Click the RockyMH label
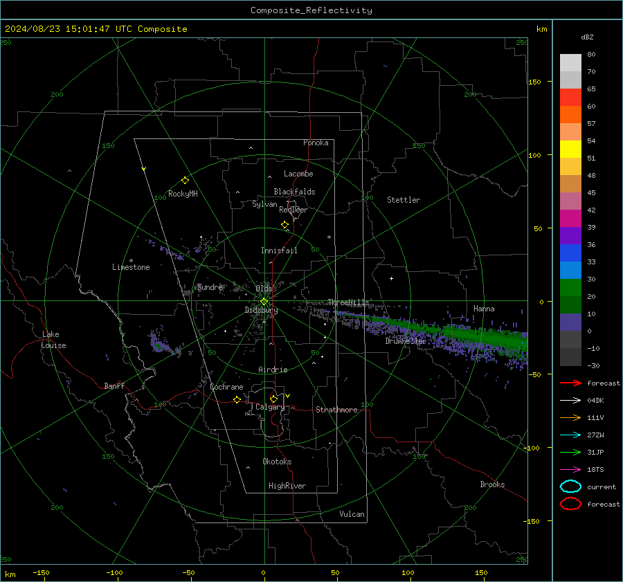This screenshot has height=582, width=623. click(183, 194)
